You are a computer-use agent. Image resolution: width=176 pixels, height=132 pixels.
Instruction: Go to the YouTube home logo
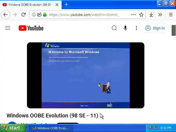tap(31, 28)
